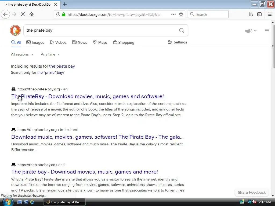Bookmark this page with the star icon
Image resolution: width=275 pixels, height=206 pixels.
[x=181, y=14]
